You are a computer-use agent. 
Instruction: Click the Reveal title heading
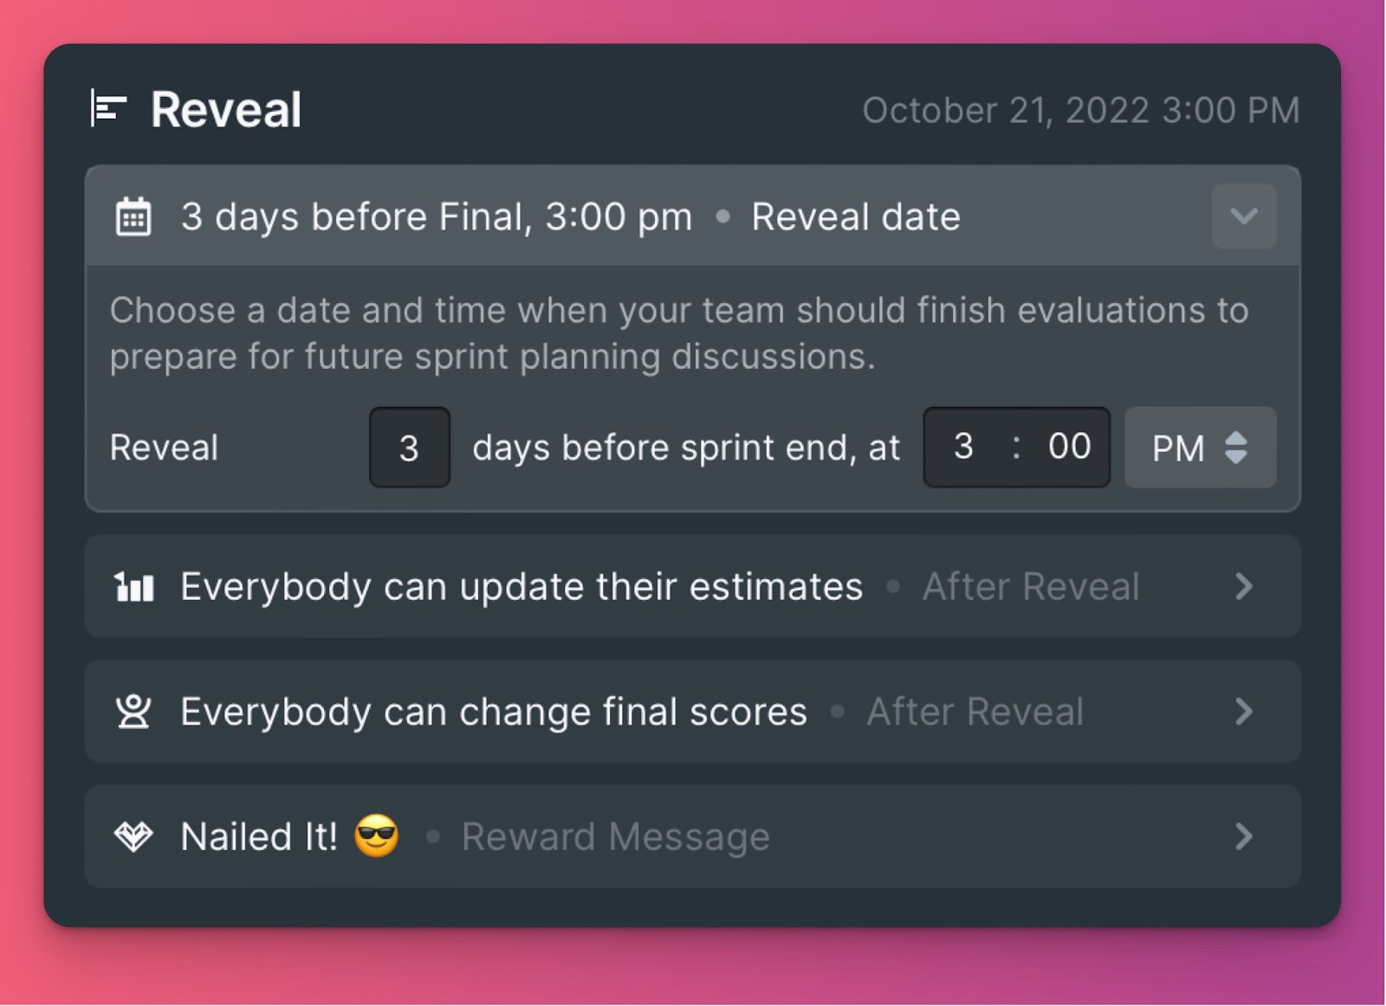pos(226,110)
